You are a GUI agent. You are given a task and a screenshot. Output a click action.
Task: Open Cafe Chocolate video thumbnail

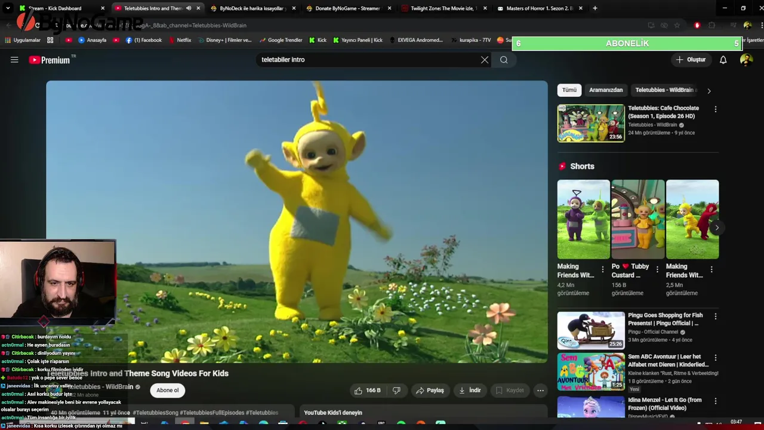pos(591,124)
